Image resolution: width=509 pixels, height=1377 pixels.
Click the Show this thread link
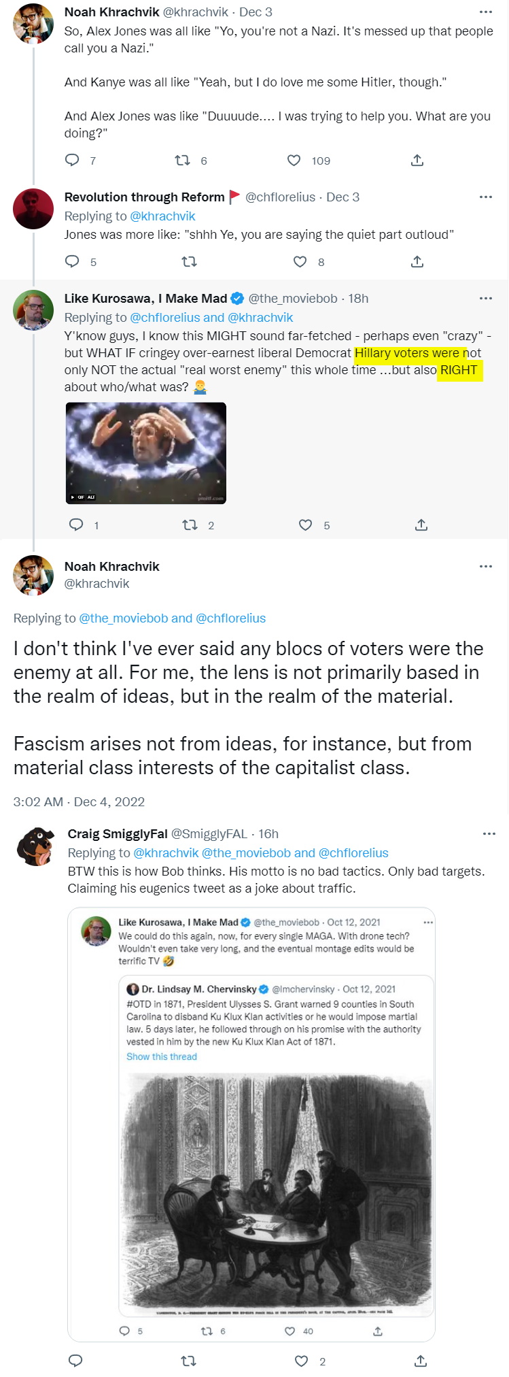[x=162, y=1057]
